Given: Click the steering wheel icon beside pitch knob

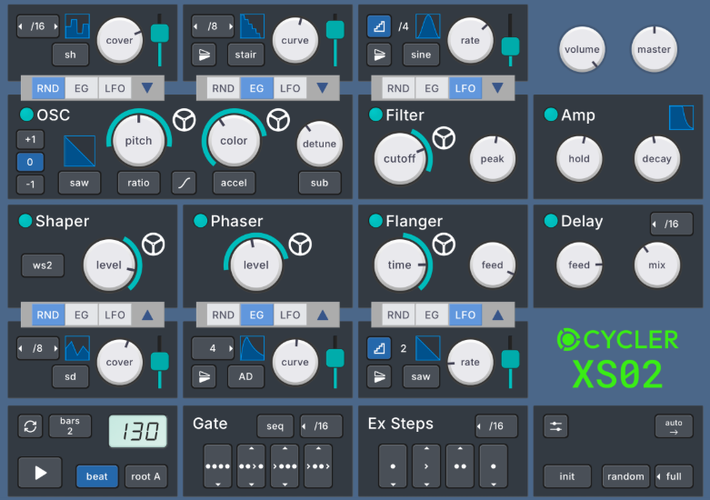Looking at the screenshot, I should click(x=185, y=120).
